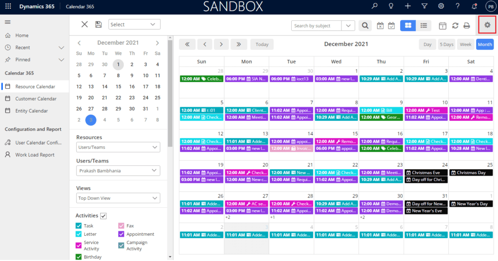
Task: Click the search magnifier button
Action: [x=365, y=26]
